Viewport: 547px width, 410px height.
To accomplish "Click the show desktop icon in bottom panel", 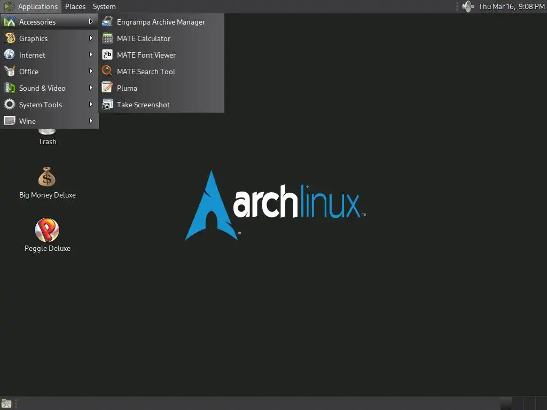I will pos(6,404).
